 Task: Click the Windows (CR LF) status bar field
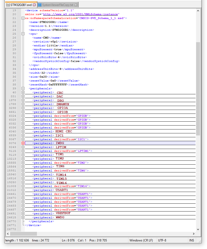point(141,240)
